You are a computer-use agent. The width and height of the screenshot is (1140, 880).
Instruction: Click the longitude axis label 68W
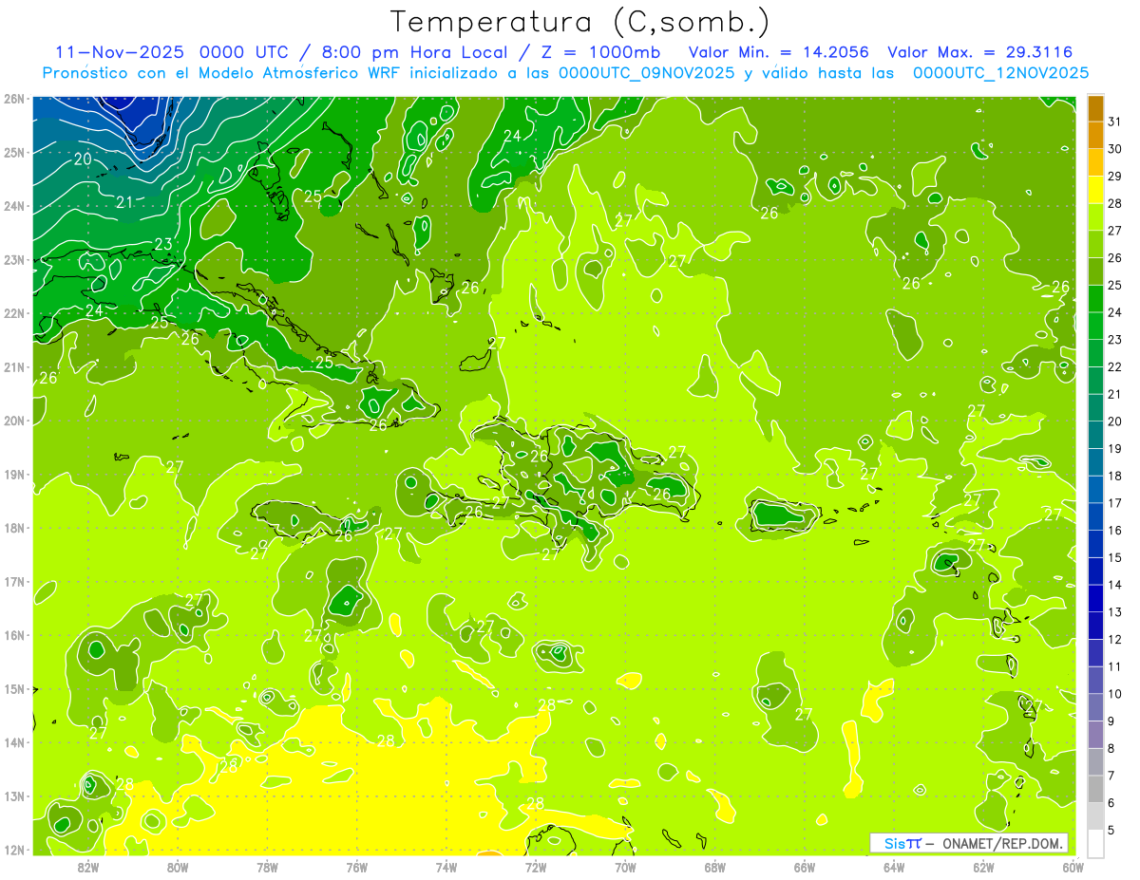tap(715, 867)
